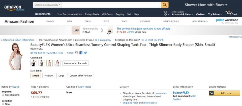Open the SALES & DEALS section

(x=171, y=21)
